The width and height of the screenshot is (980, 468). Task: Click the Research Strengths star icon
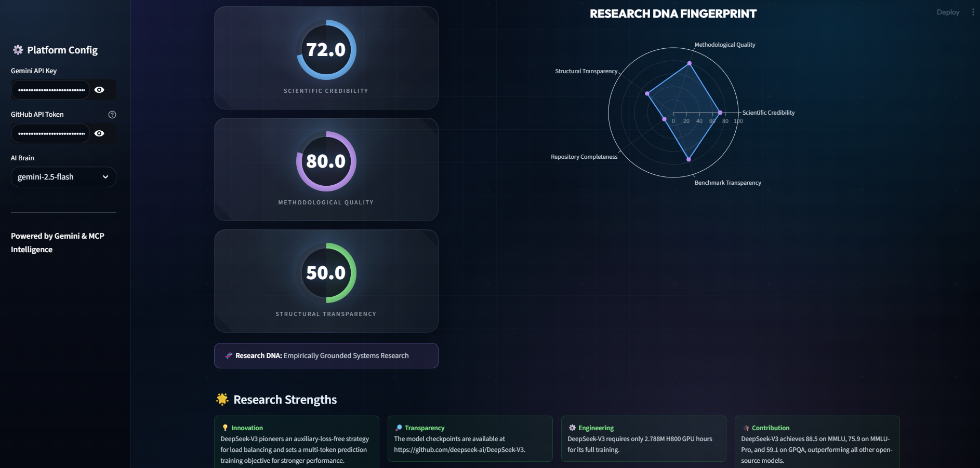pos(222,400)
